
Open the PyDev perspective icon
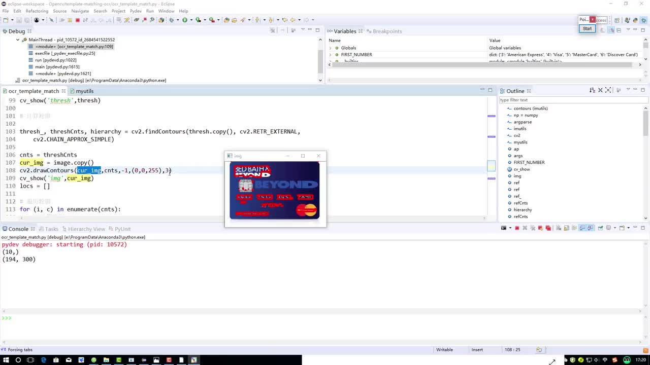(635, 20)
